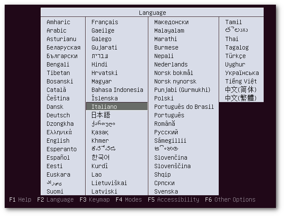Select Nederlands as the language

click(x=171, y=64)
